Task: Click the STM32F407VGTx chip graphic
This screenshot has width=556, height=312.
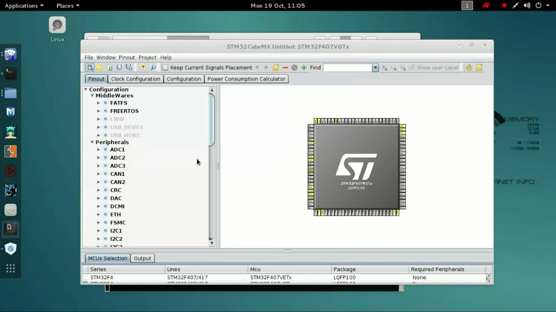Action: tap(357, 167)
